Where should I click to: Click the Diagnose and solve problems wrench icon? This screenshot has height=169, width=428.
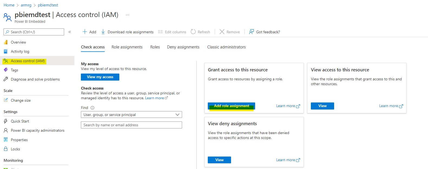coord(6,79)
